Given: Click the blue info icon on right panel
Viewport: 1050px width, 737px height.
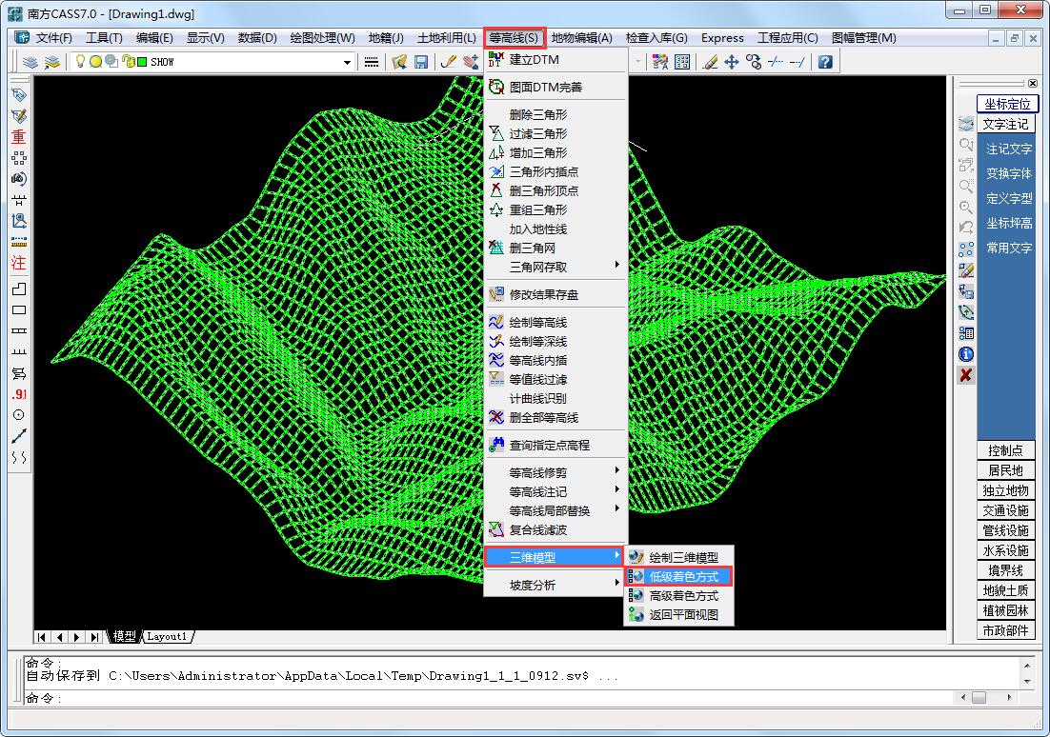Looking at the screenshot, I should [965, 353].
